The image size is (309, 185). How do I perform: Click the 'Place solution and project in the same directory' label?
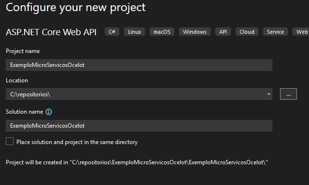click(x=77, y=142)
